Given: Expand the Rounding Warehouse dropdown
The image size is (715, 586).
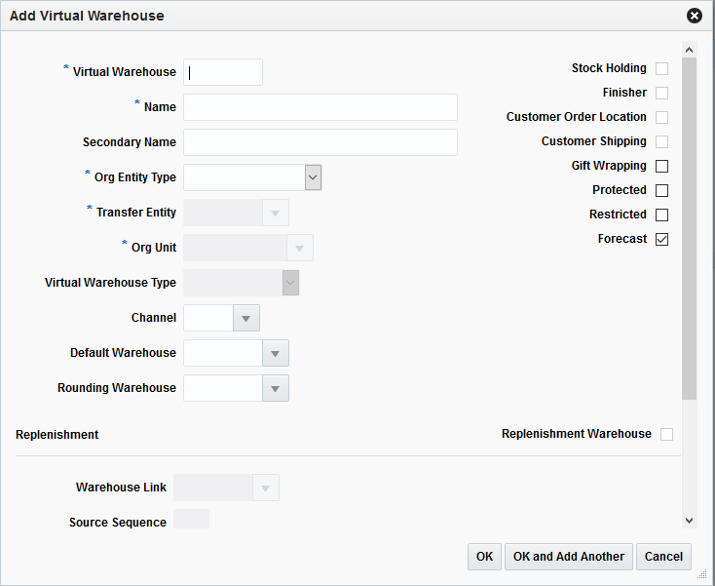Looking at the screenshot, I should [275, 388].
